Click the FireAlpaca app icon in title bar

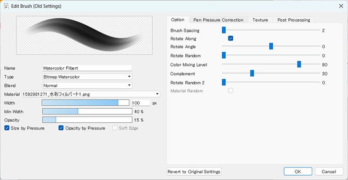click(6, 6)
